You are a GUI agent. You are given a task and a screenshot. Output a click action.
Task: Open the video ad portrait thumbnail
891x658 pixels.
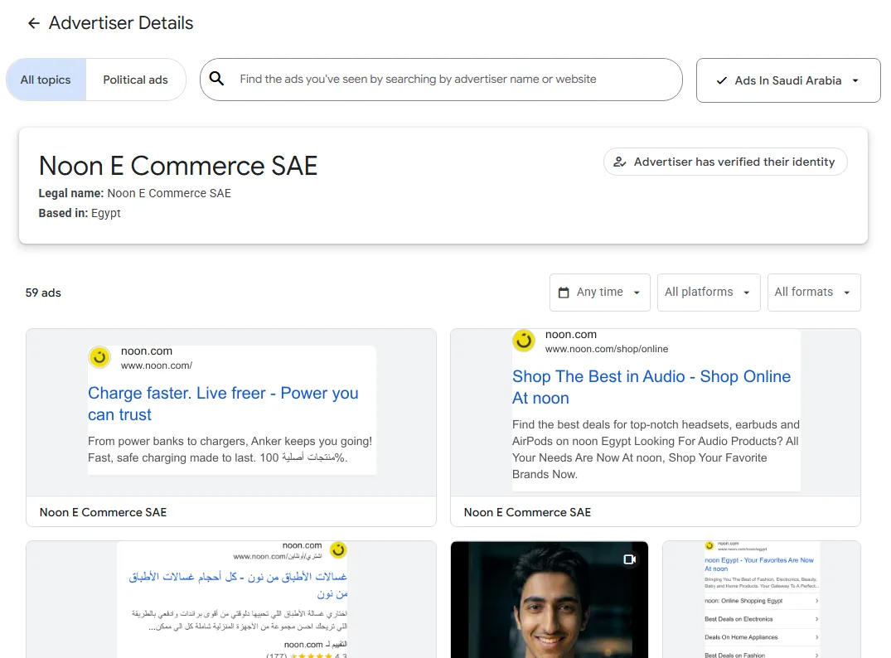[549, 599]
